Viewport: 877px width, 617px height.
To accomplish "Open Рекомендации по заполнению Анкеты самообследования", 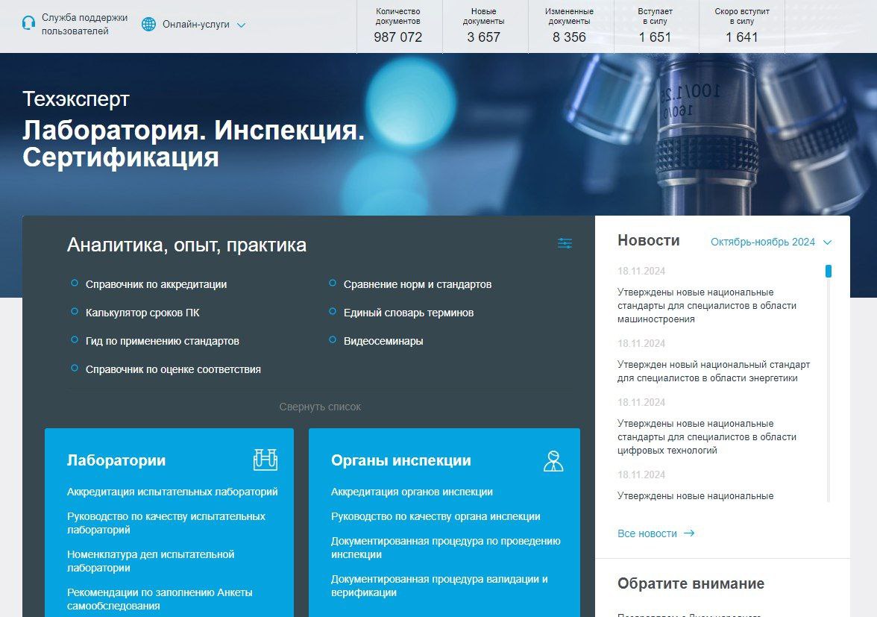I will click(160, 599).
